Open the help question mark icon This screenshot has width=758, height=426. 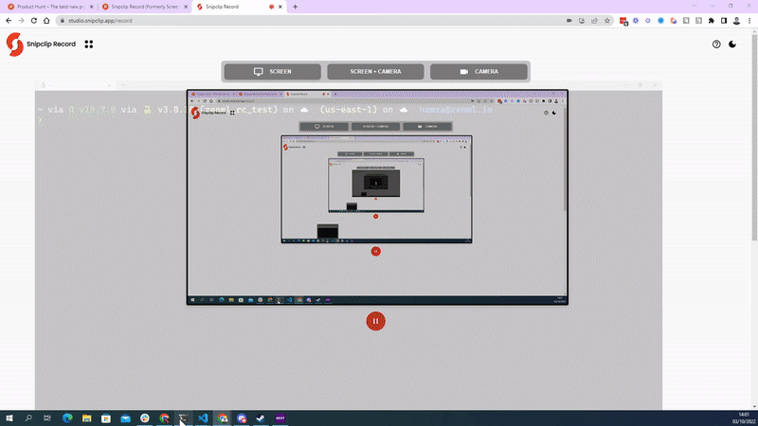coord(716,44)
